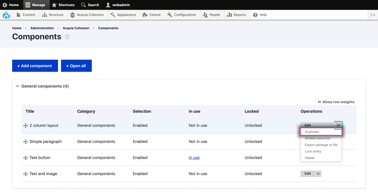Open the Help admin menu
Viewport: 378px width, 192px height.
260,15
